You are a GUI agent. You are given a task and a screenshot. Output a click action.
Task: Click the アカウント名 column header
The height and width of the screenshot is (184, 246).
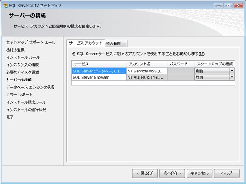[x=147, y=64]
